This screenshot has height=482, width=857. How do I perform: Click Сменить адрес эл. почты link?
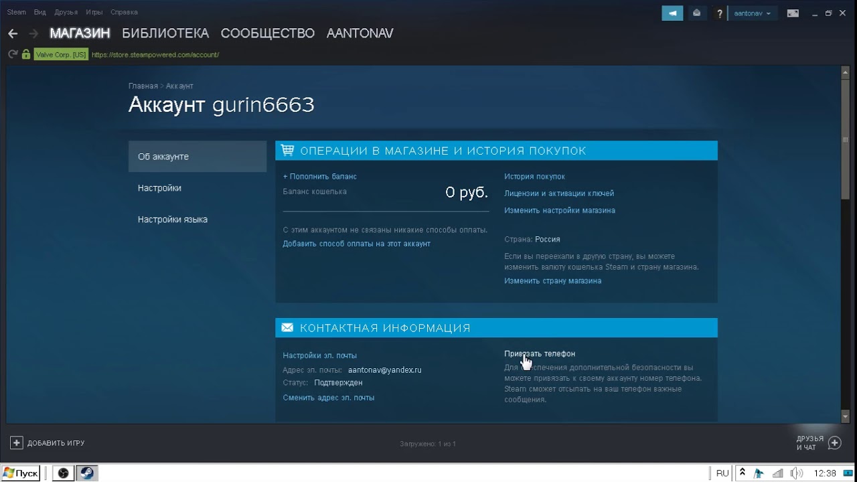click(329, 398)
